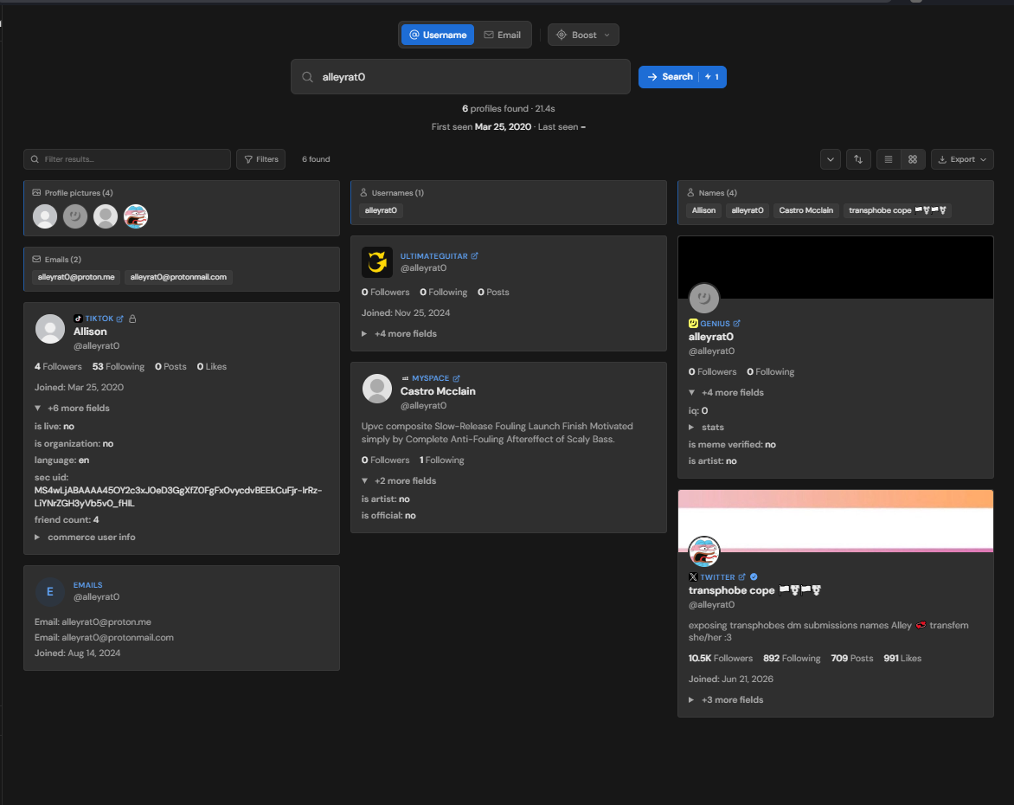Click Twitter external link icon

tap(742, 576)
